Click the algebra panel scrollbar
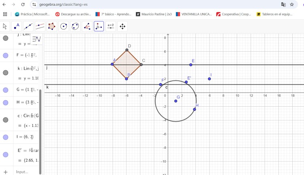The image size is (304, 175). (x=40, y=131)
